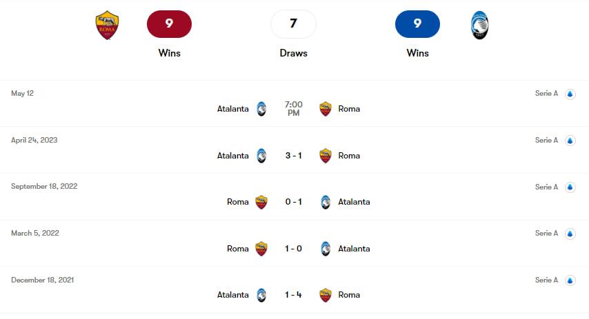Select the white 7 draws badge
589x319 pixels.
click(293, 24)
